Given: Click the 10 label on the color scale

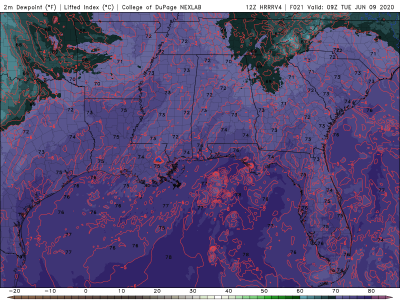Looking at the screenshot, I should point(121,291).
